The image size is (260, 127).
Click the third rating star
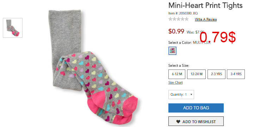178,19
